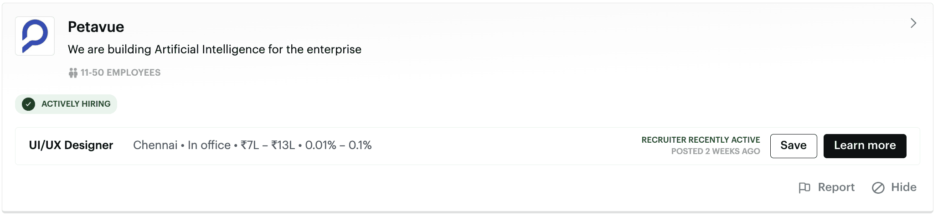Click the equity range 0.01% – 0.1%
The height and width of the screenshot is (217, 938).
(x=338, y=145)
